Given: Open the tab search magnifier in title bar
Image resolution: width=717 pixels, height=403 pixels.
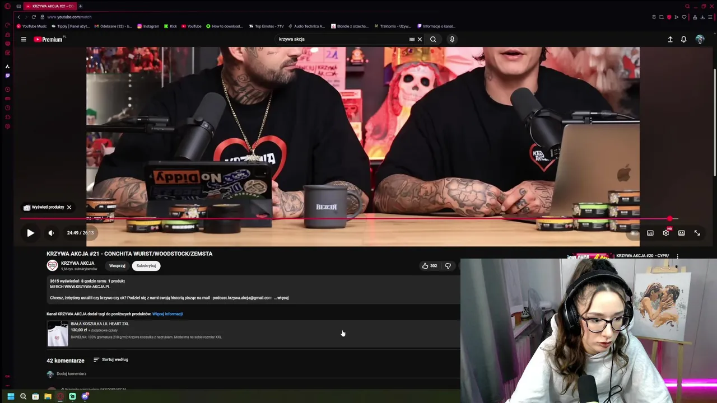Looking at the screenshot, I should click(x=687, y=6).
